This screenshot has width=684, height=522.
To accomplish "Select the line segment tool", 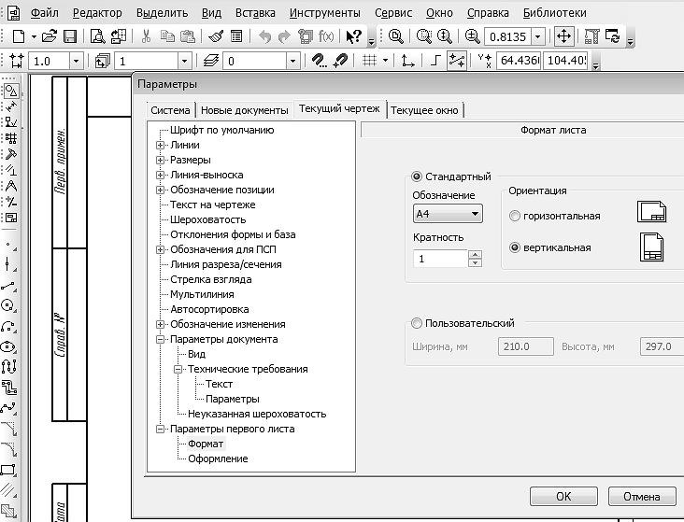I will (9, 286).
